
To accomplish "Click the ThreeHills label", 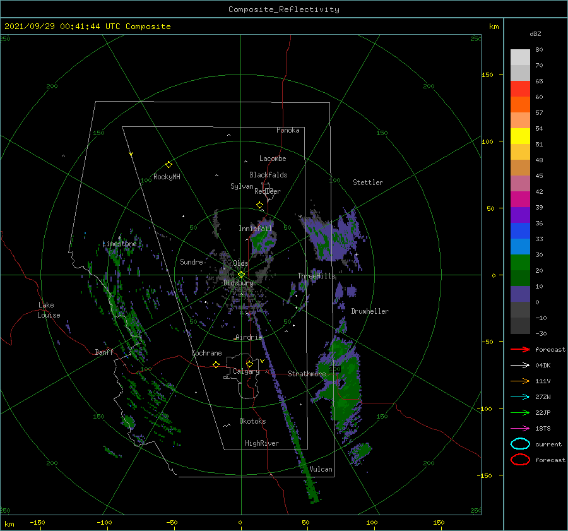I will click(x=317, y=276).
